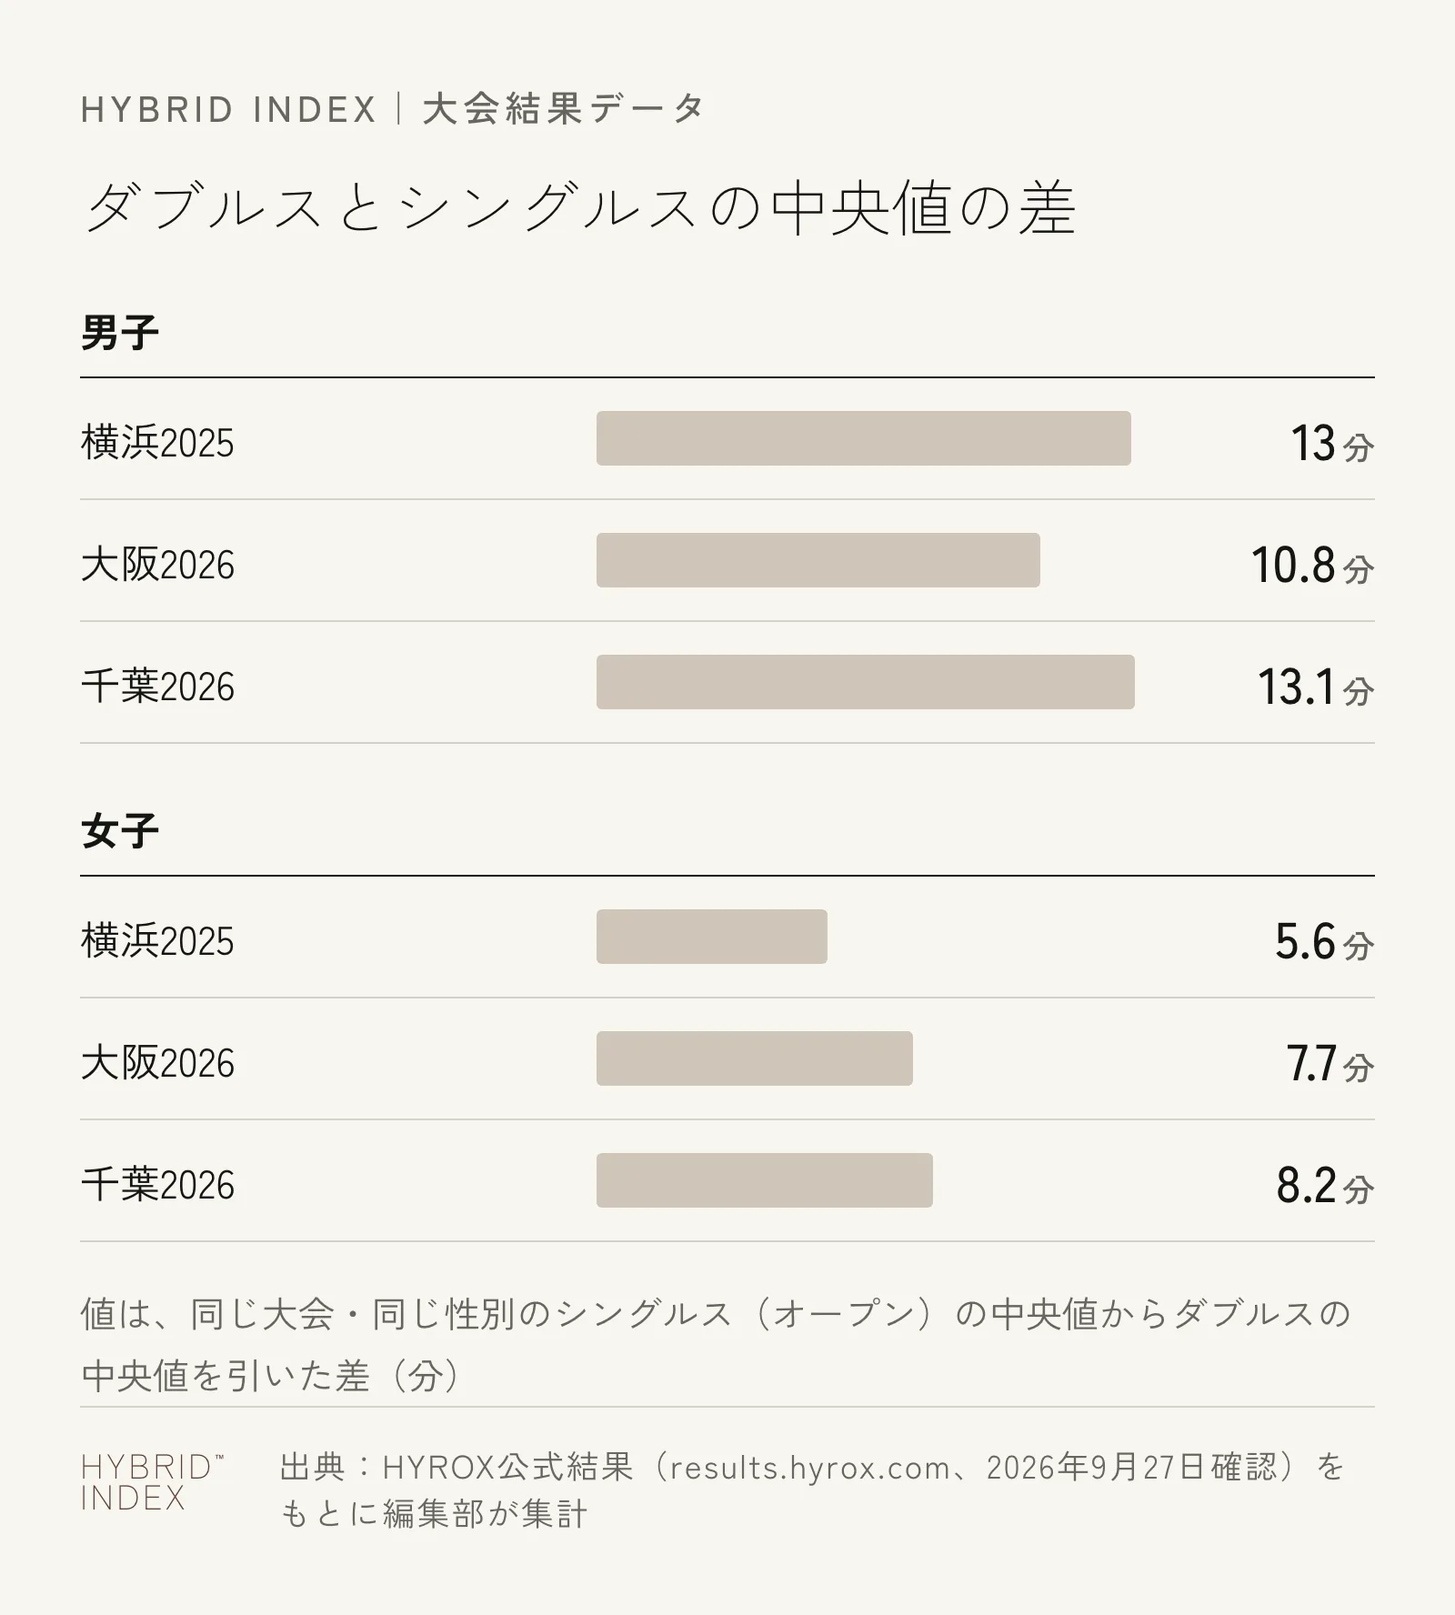Click the chart title ダブルスとシングルスの中央値の差

579,208
